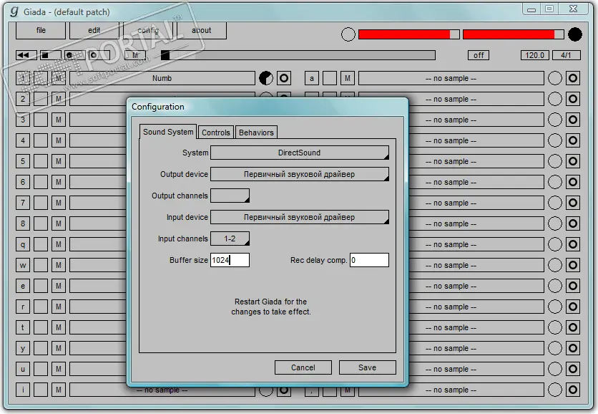Click the key 'a' channel button
Image resolution: width=598 pixels, height=414 pixels.
tap(312, 78)
